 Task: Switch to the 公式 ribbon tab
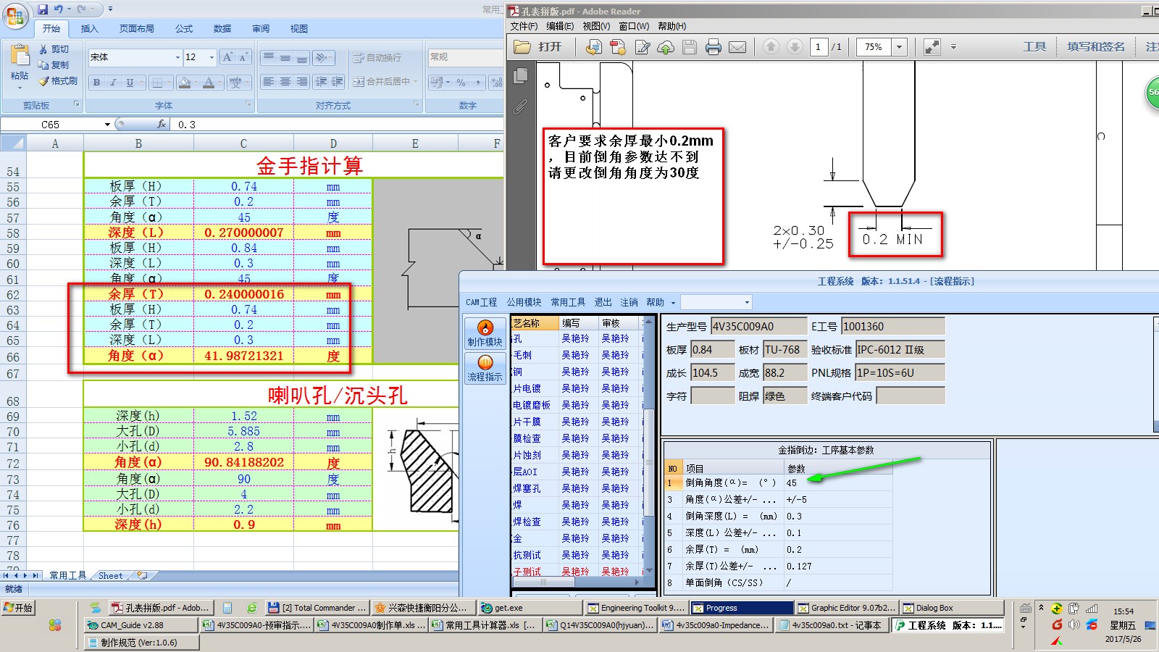point(184,29)
